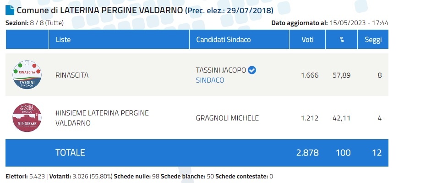
Task: Click the blue SINDACO label under Tassini
Action: [210, 80]
